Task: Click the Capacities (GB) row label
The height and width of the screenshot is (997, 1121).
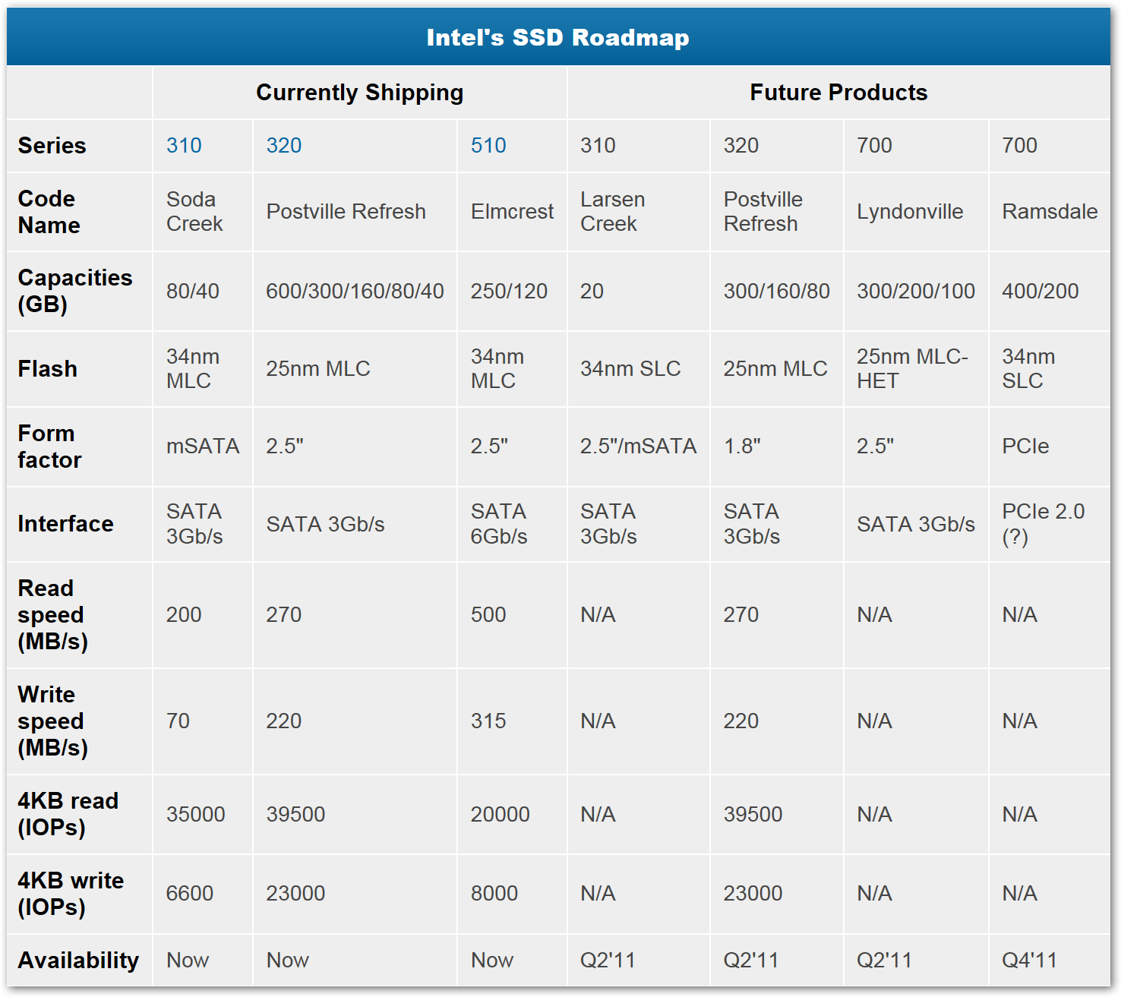Action: 75,292
